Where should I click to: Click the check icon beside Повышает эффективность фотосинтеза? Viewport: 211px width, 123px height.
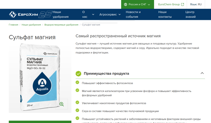[77, 82]
